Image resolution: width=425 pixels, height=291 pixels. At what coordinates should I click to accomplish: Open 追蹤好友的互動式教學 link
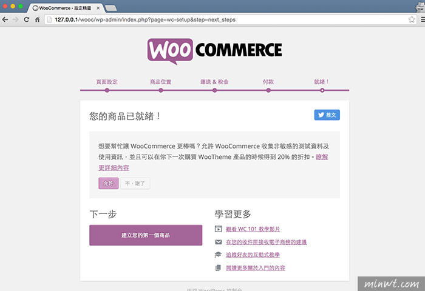[x=253, y=255]
